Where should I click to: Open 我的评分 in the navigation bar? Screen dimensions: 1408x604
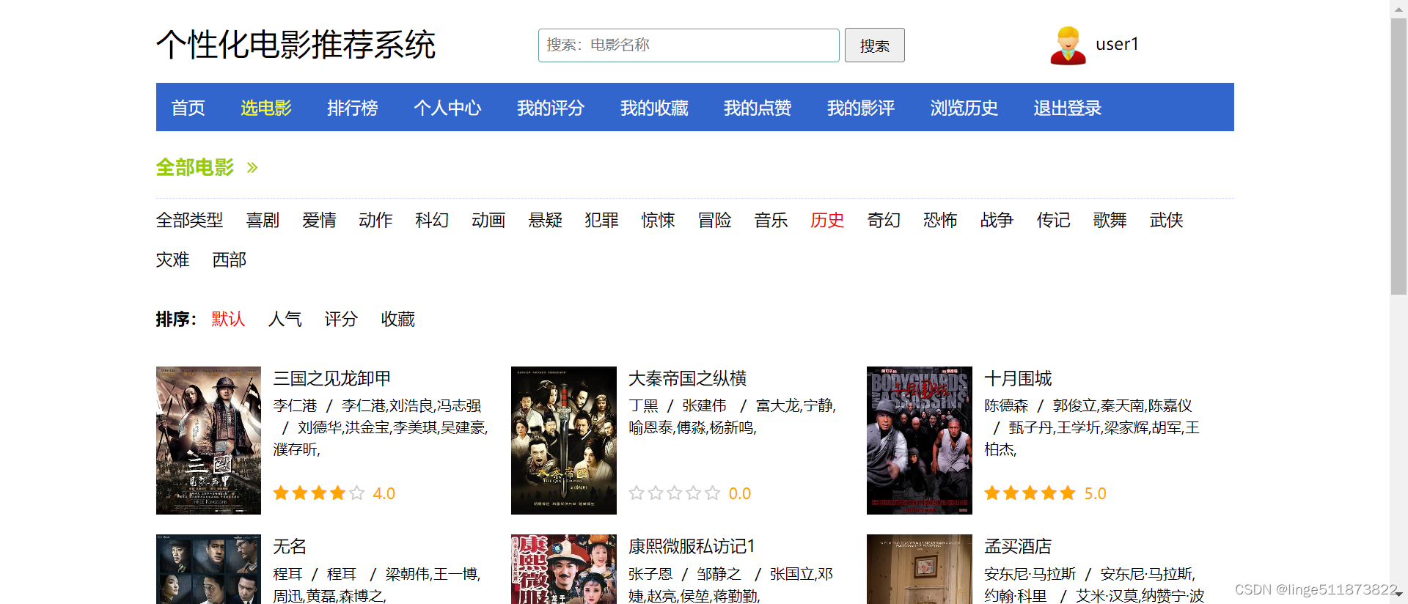551,108
